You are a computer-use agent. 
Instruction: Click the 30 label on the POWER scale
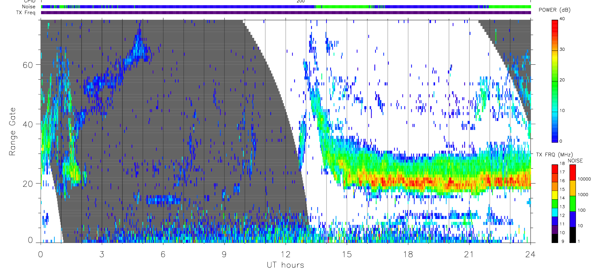(562, 49)
